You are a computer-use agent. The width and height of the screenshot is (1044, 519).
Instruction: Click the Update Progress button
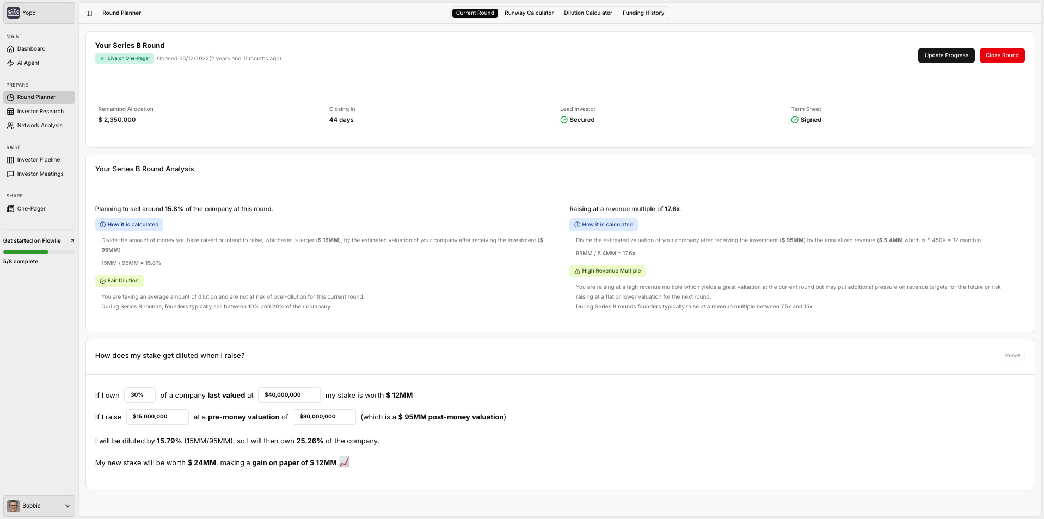coord(946,55)
